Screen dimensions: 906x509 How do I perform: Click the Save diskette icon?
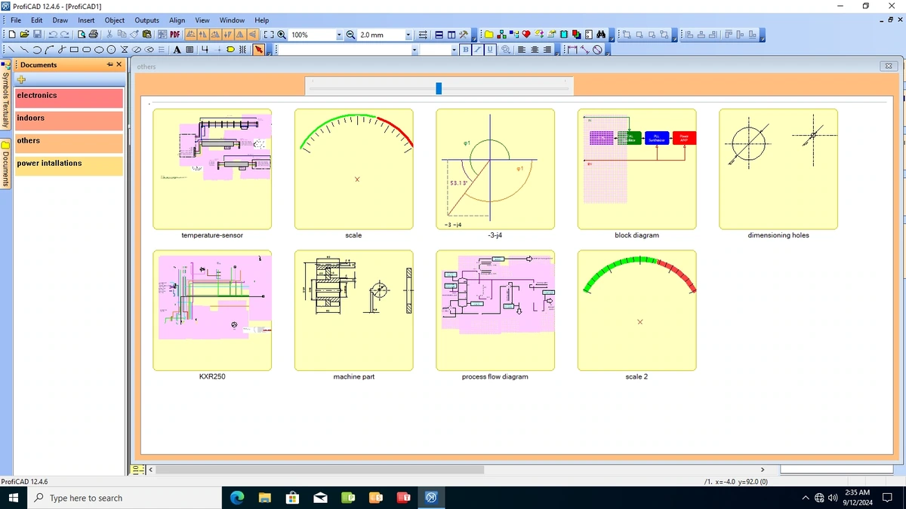37,35
